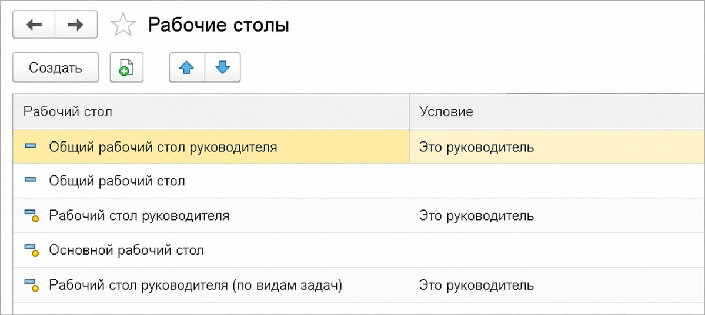705x315 pixels.
Task: Click icon beside Рабочий стол руководителя row
Action: click(x=31, y=216)
